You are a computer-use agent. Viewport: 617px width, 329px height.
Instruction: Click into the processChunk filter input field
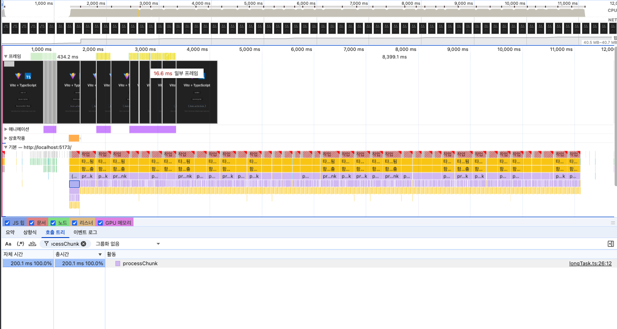point(64,244)
